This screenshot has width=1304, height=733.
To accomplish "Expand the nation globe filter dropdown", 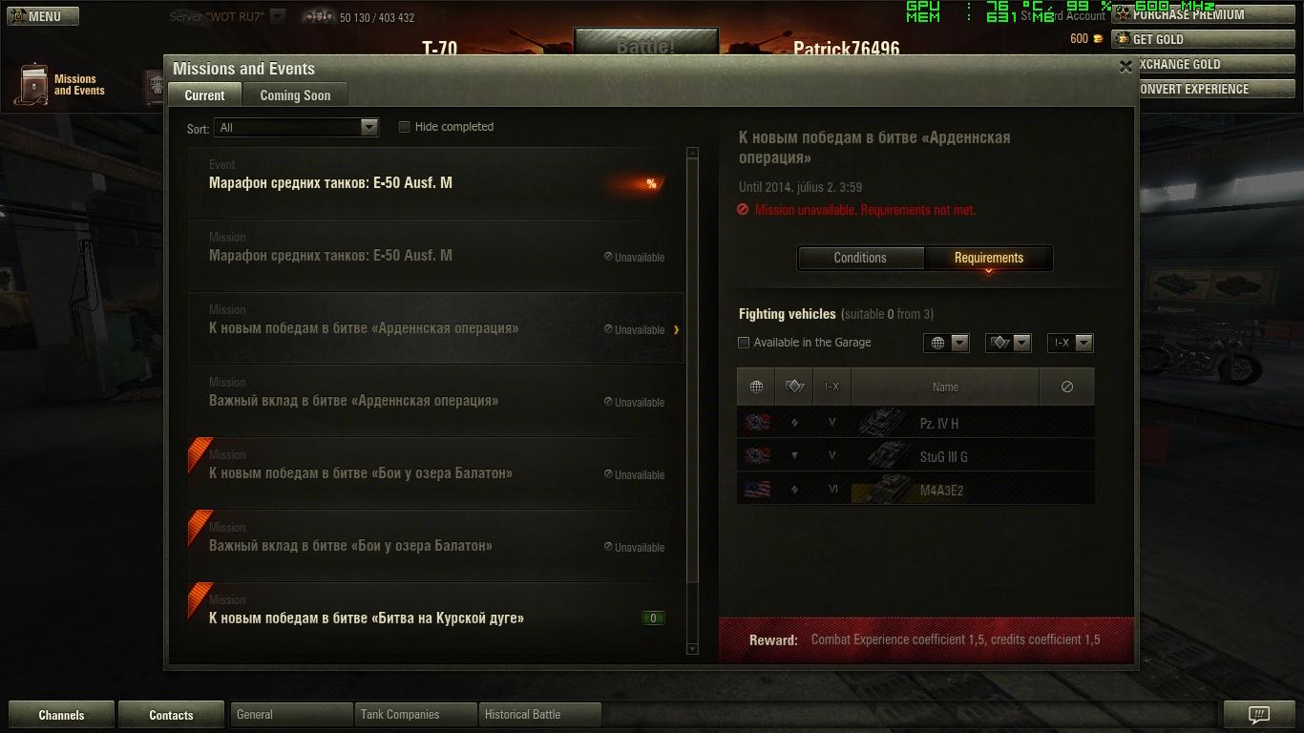I will pyautogui.click(x=946, y=343).
